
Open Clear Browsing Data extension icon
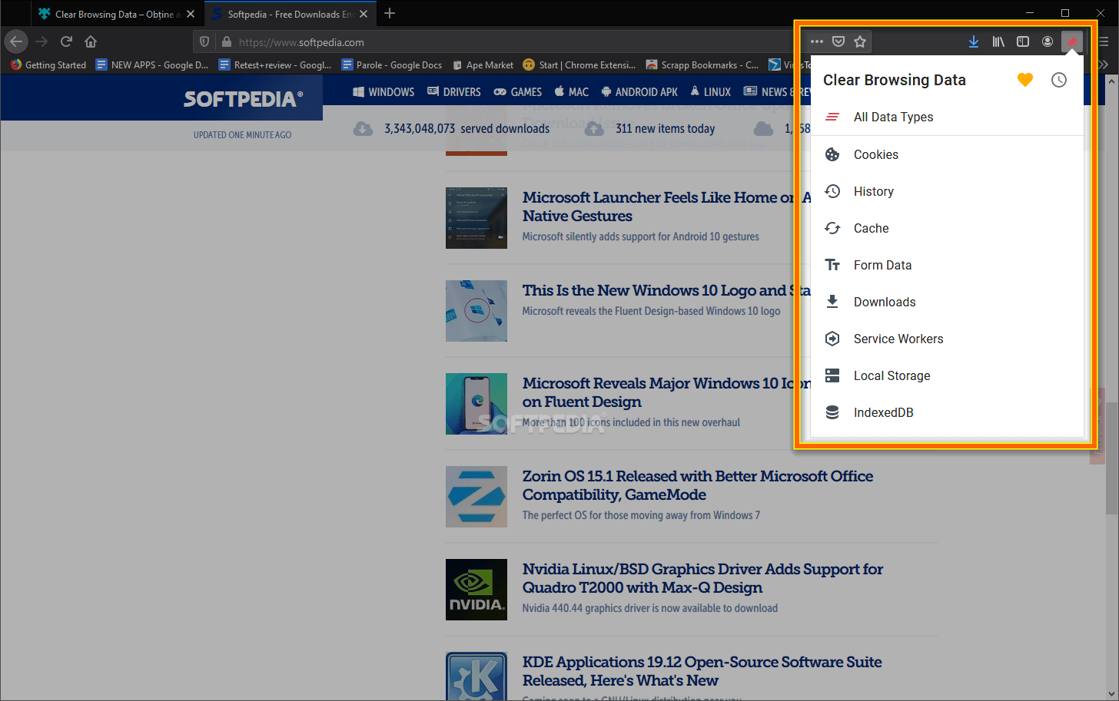(x=1072, y=41)
